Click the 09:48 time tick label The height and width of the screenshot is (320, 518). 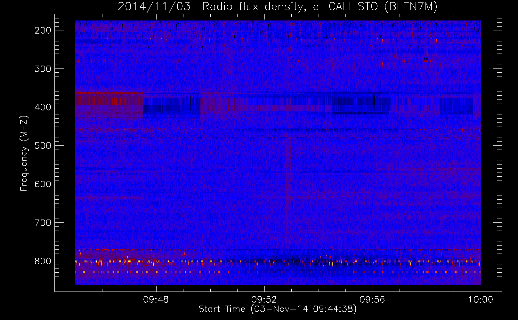(x=156, y=300)
